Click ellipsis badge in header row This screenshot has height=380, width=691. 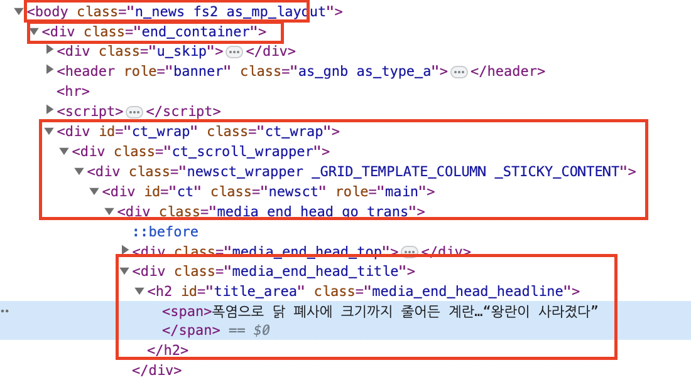(459, 72)
